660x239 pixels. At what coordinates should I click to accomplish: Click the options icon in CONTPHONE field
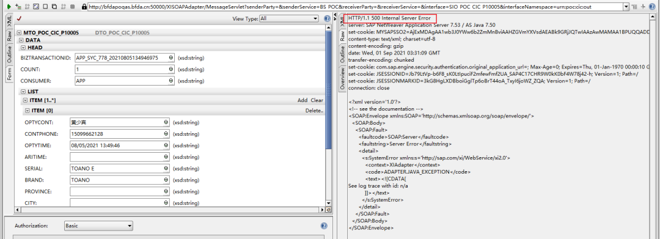pyautogui.click(x=166, y=134)
